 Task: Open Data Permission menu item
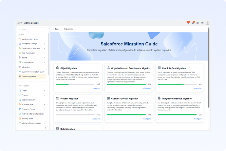point(32,100)
